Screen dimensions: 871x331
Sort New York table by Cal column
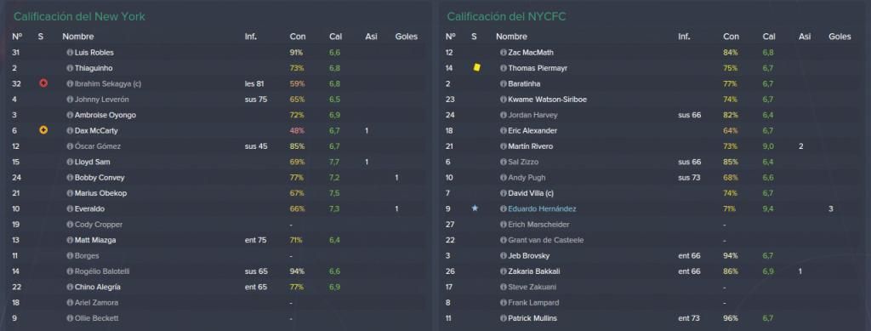click(335, 37)
